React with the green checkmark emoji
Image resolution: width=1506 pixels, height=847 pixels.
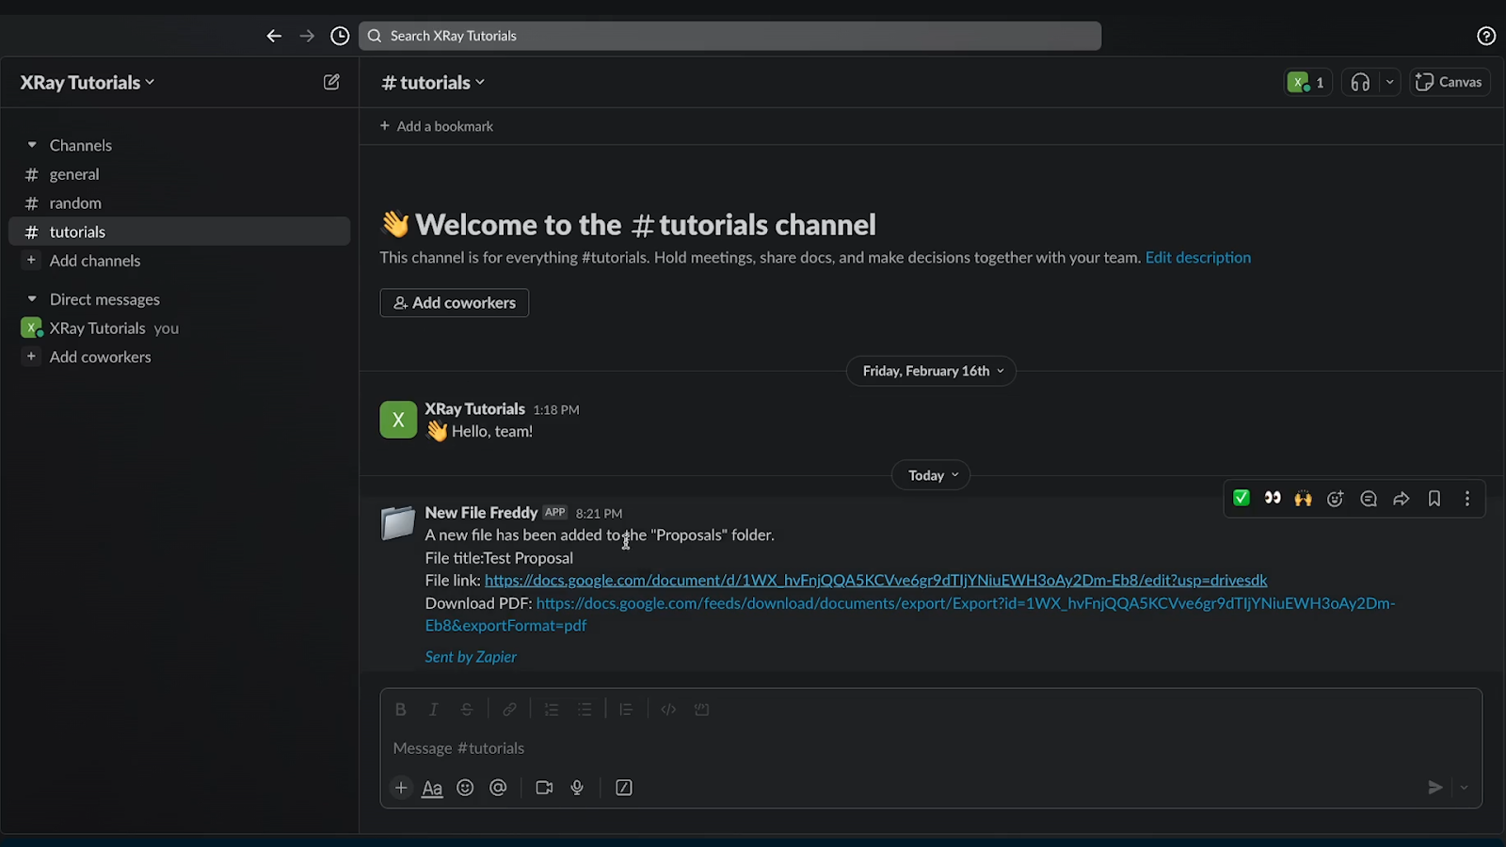[1242, 499]
